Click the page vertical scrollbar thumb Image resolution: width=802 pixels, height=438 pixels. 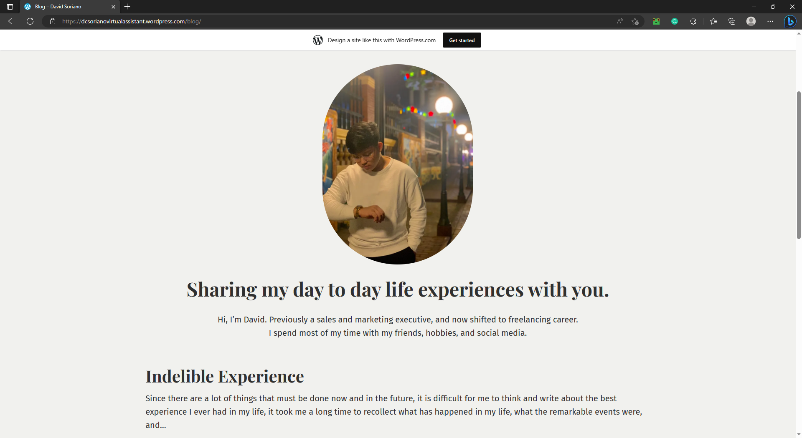[x=799, y=165]
